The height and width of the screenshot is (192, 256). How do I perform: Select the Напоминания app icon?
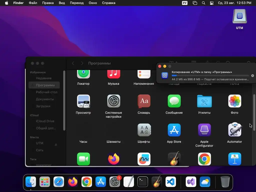(x=144, y=74)
